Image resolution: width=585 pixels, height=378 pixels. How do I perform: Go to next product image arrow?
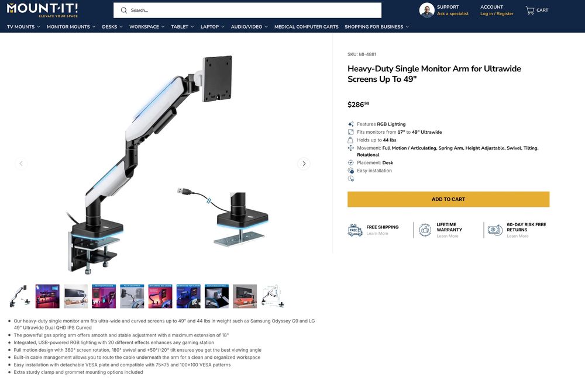tap(304, 164)
